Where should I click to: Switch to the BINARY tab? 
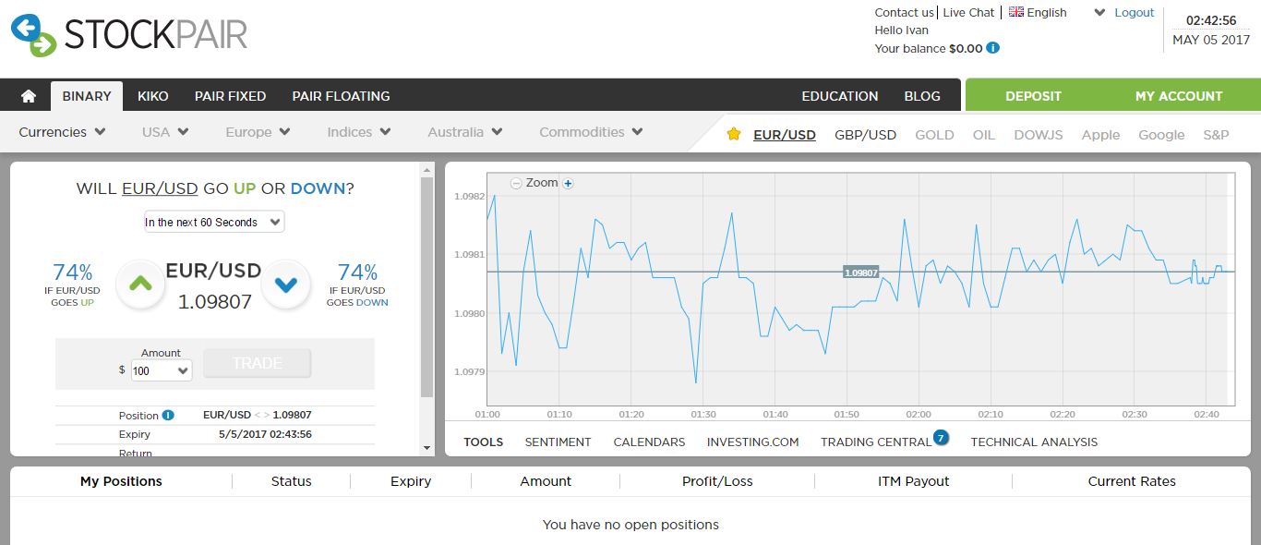click(87, 96)
